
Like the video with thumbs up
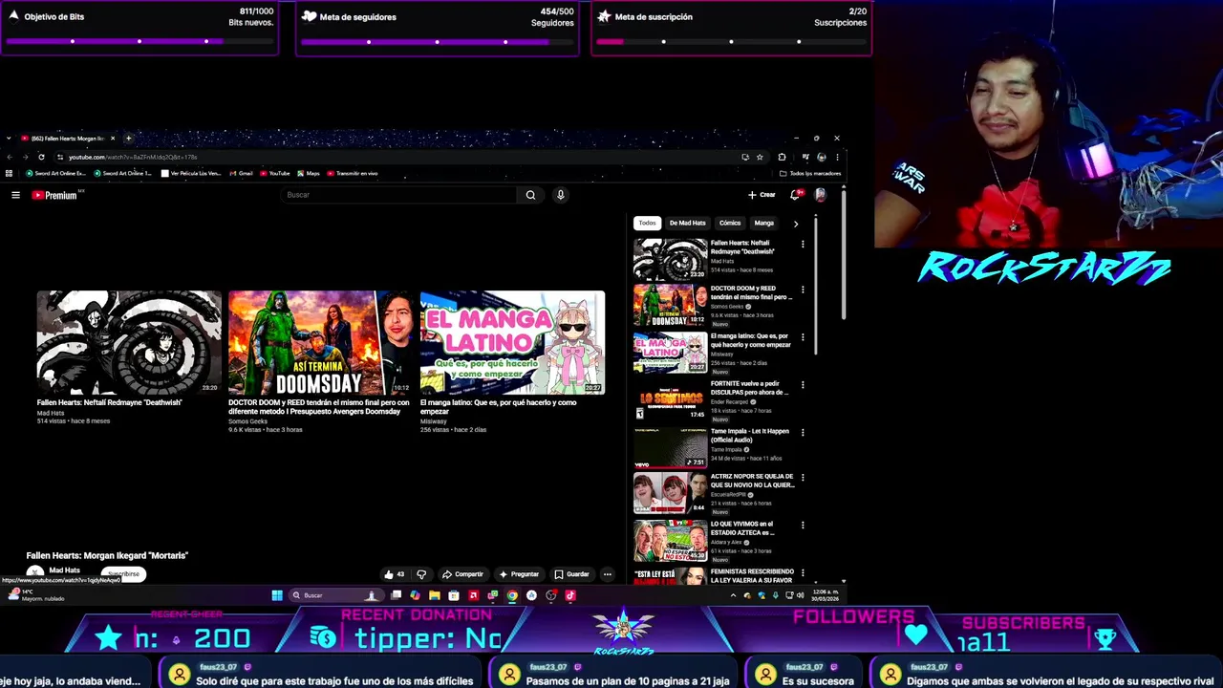point(394,574)
